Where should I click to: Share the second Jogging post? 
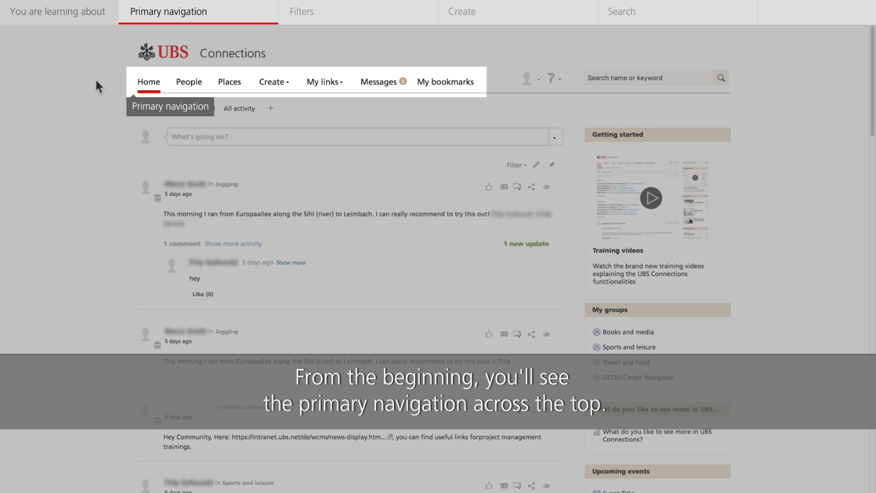click(531, 334)
